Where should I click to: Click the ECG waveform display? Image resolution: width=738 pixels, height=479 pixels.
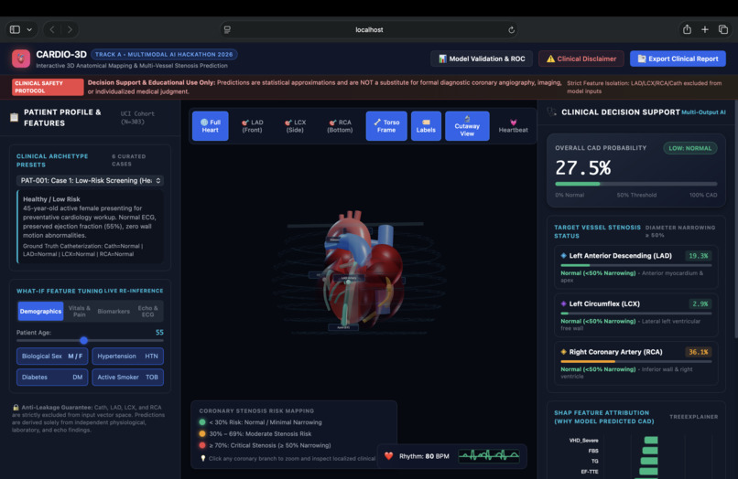[489, 455]
